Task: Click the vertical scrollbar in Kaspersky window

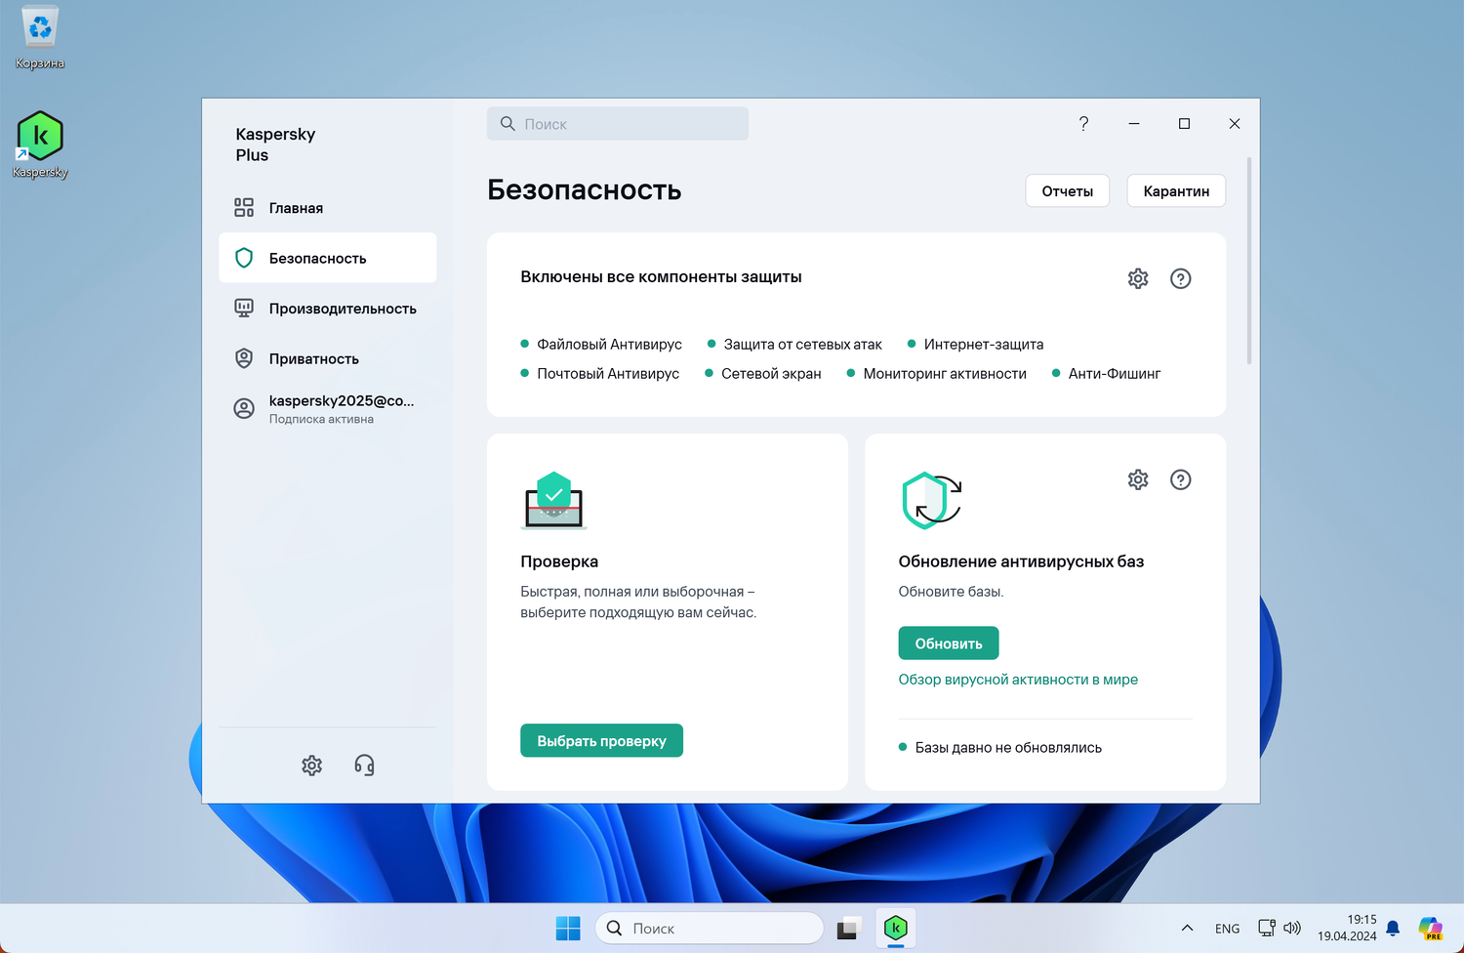Action: coord(1249,261)
